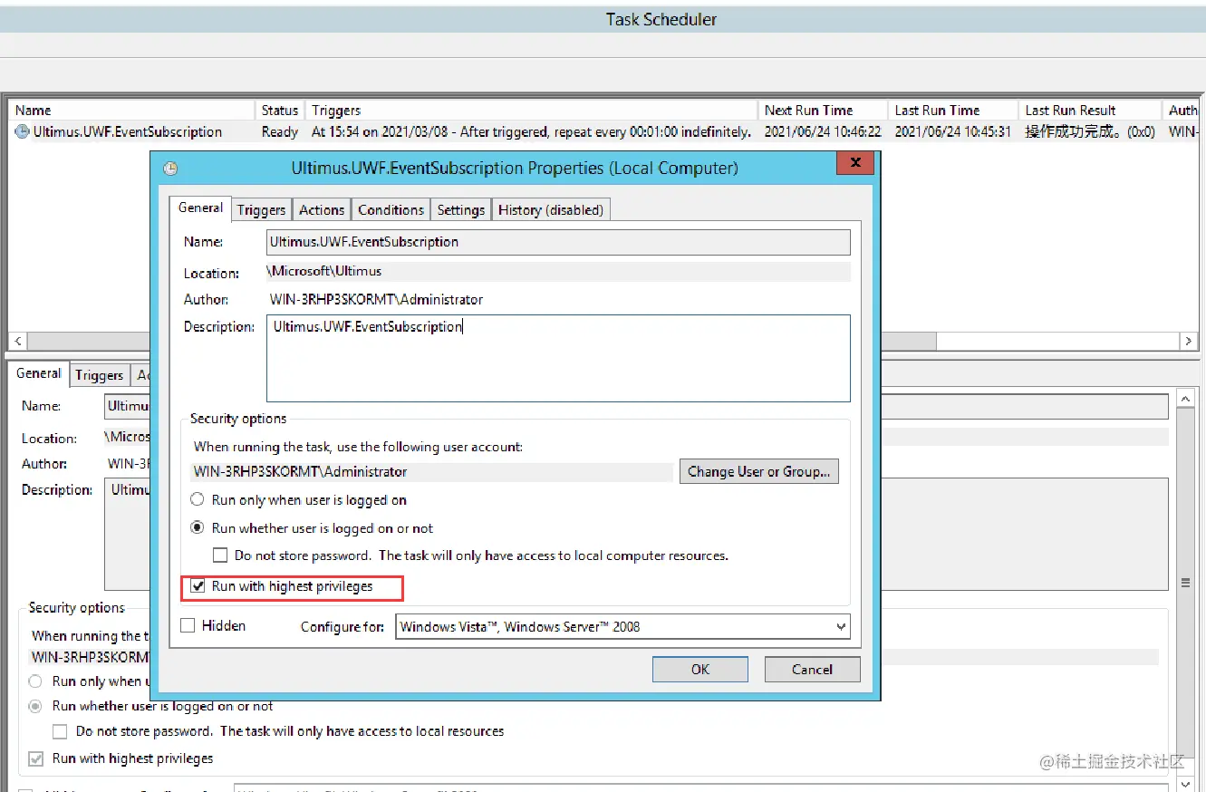Click the 'Task Scheduler' window title
Image resolution: width=1206 pixels, height=792 pixels.
(661, 19)
